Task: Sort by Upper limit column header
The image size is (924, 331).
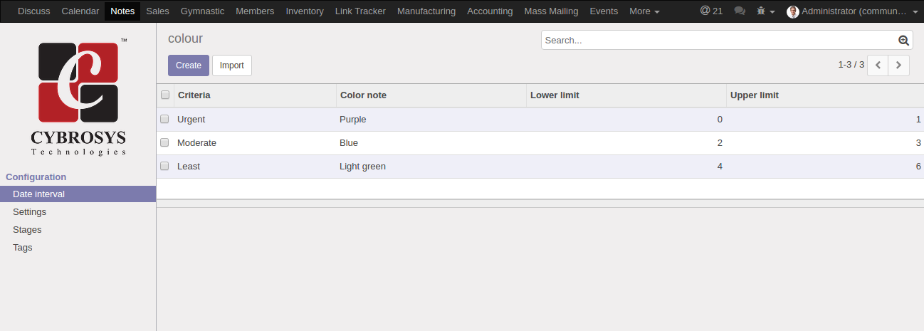Action: (825, 95)
